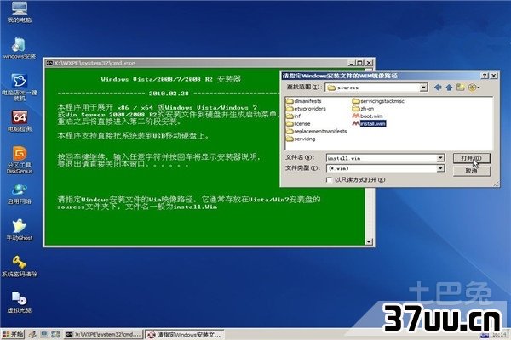Screen dimensions: 511x340
Task: Close the WIM path file dialog
Action: (494, 76)
